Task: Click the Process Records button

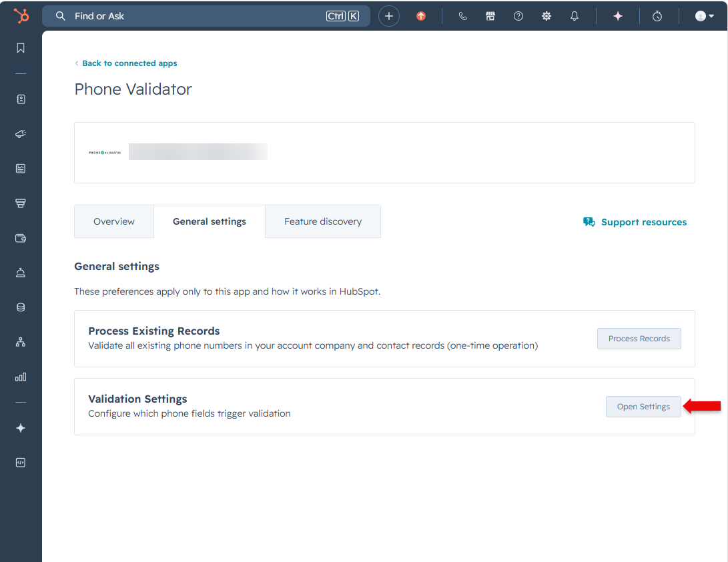Action: (639, 339)
